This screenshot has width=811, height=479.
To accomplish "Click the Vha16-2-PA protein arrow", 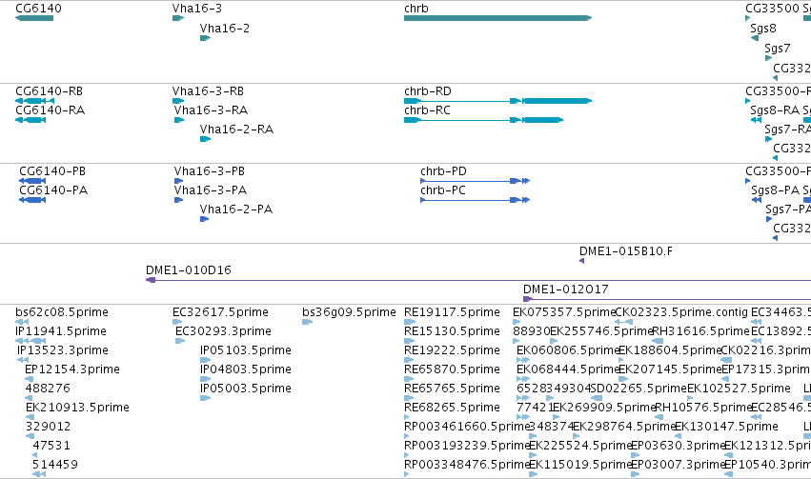I will pos(204,219).
